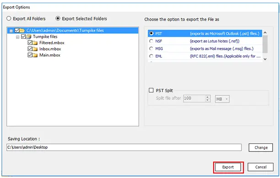Uncheck the Filtered.mbox checkbox
Viewport: 280px width, 178px height.
30,43
